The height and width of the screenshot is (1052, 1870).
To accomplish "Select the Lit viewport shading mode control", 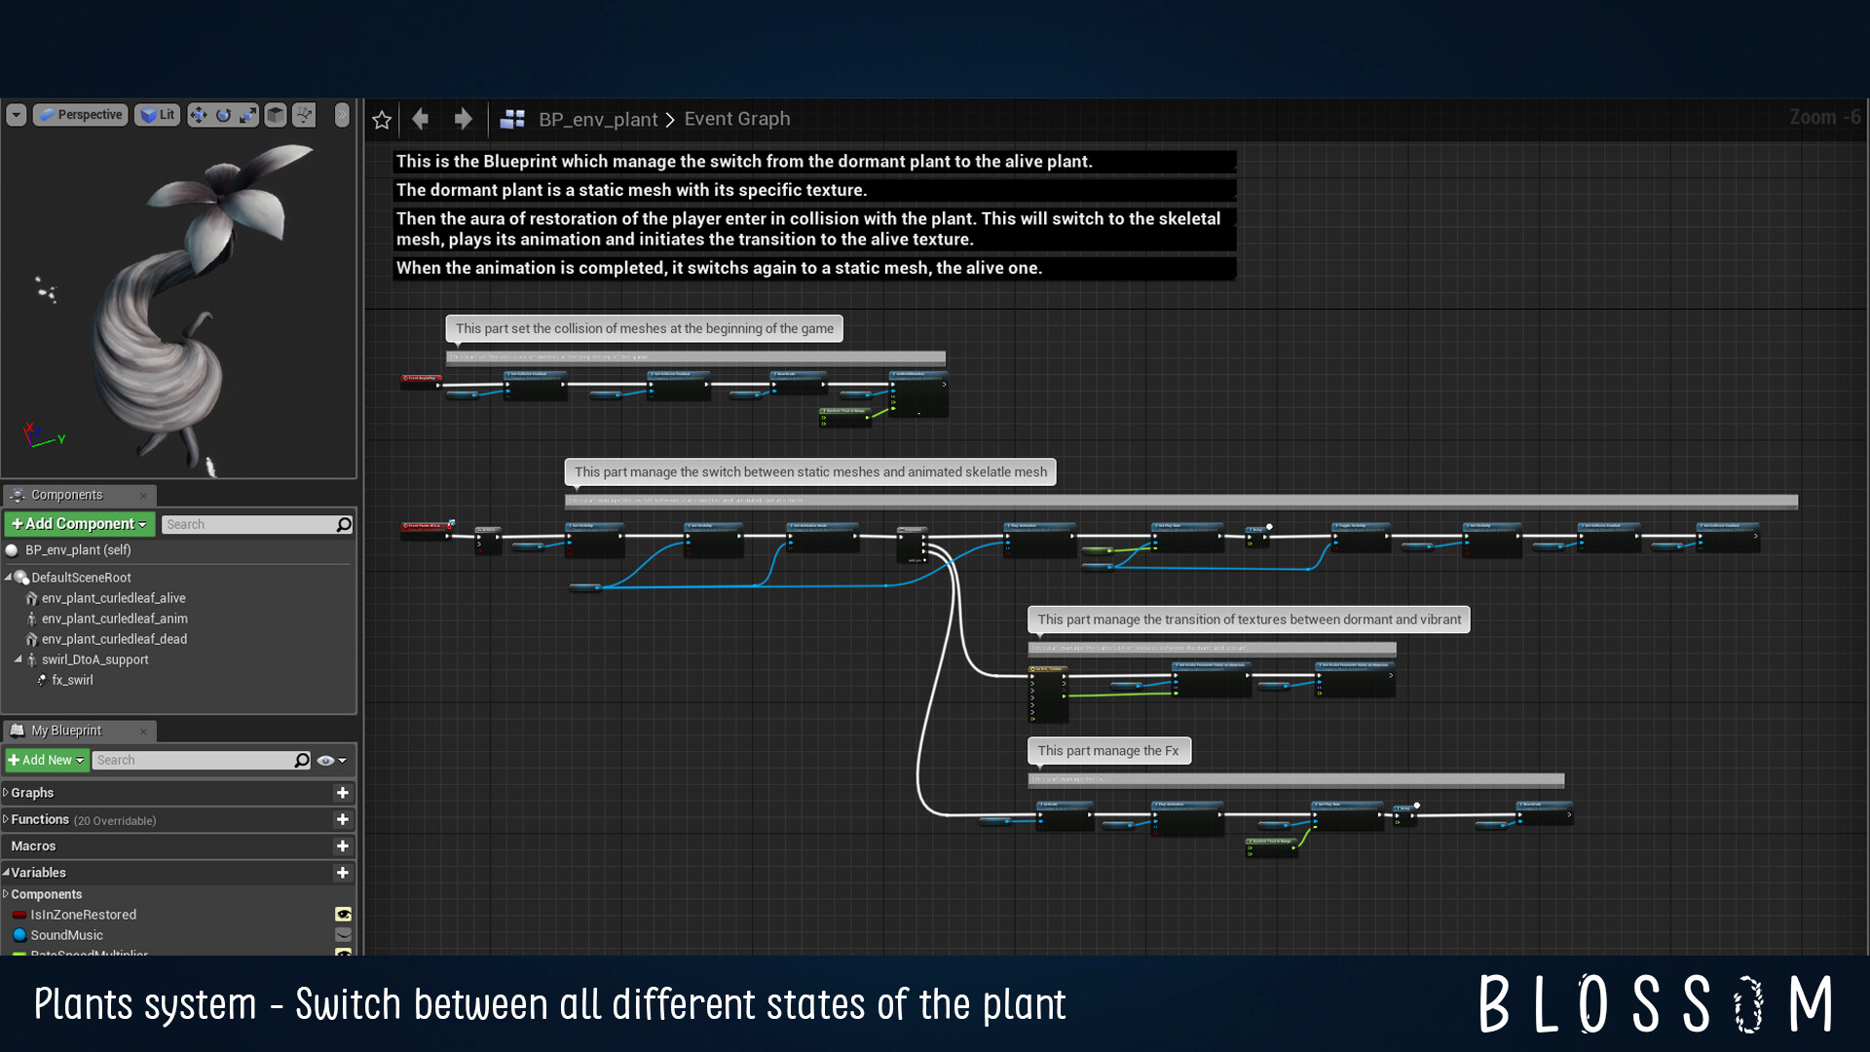I will (156, 114).
